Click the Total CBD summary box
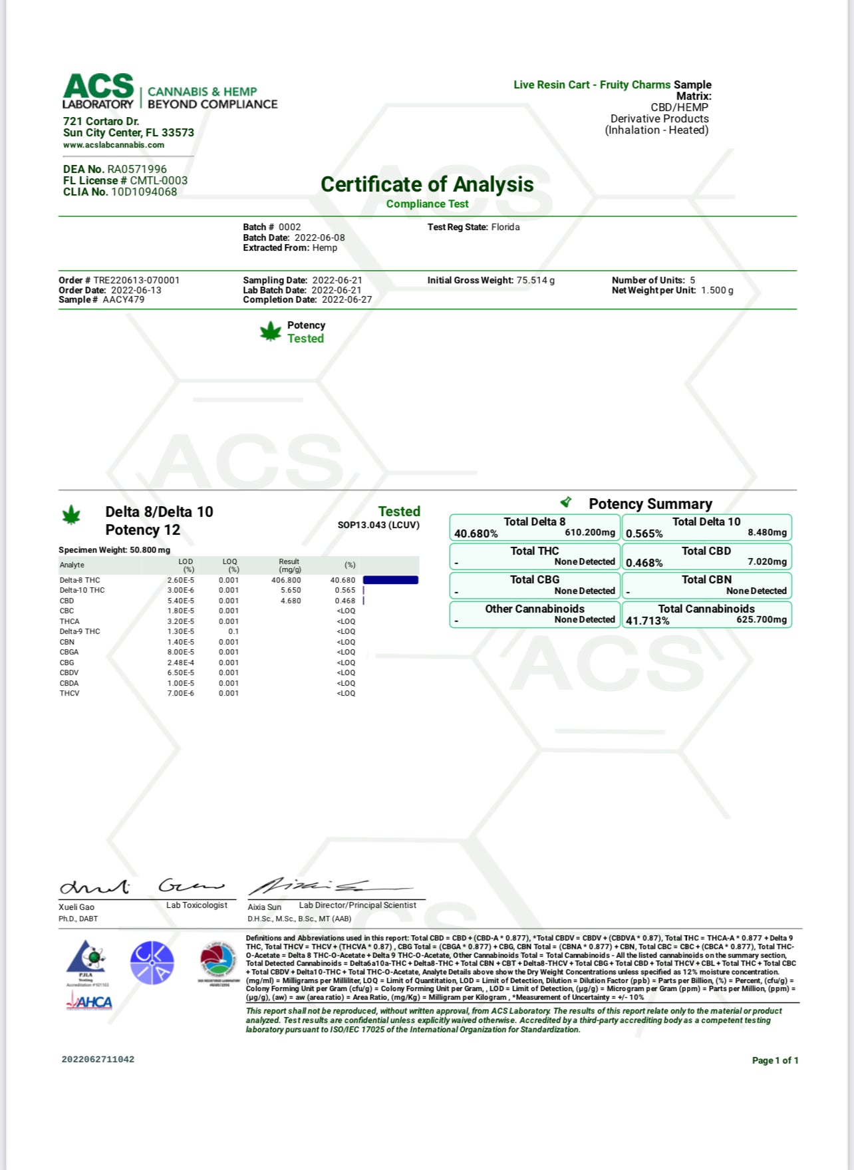 point(706,556)
